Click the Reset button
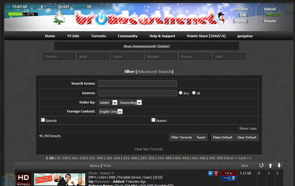Viewport: 295px width, 186px height. point(201,137)
